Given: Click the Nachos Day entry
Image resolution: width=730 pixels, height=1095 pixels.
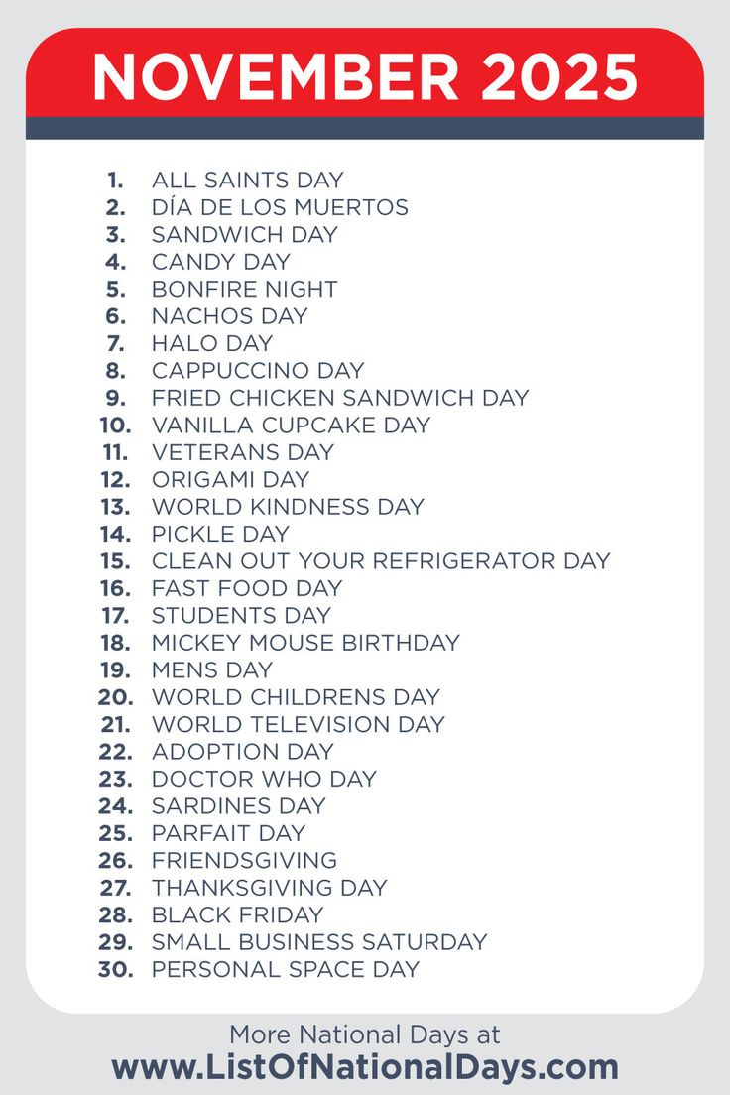Looking at the screenshot, I should pos(229,316).
